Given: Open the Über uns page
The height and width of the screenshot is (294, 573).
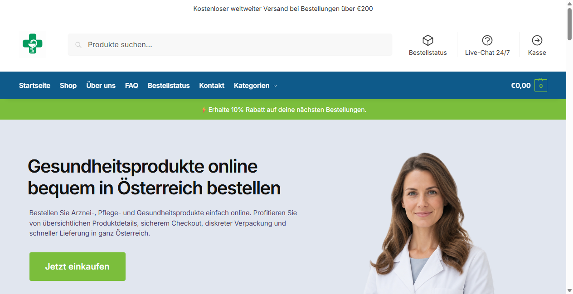Looking at the screenshot, I should [101, 86].
